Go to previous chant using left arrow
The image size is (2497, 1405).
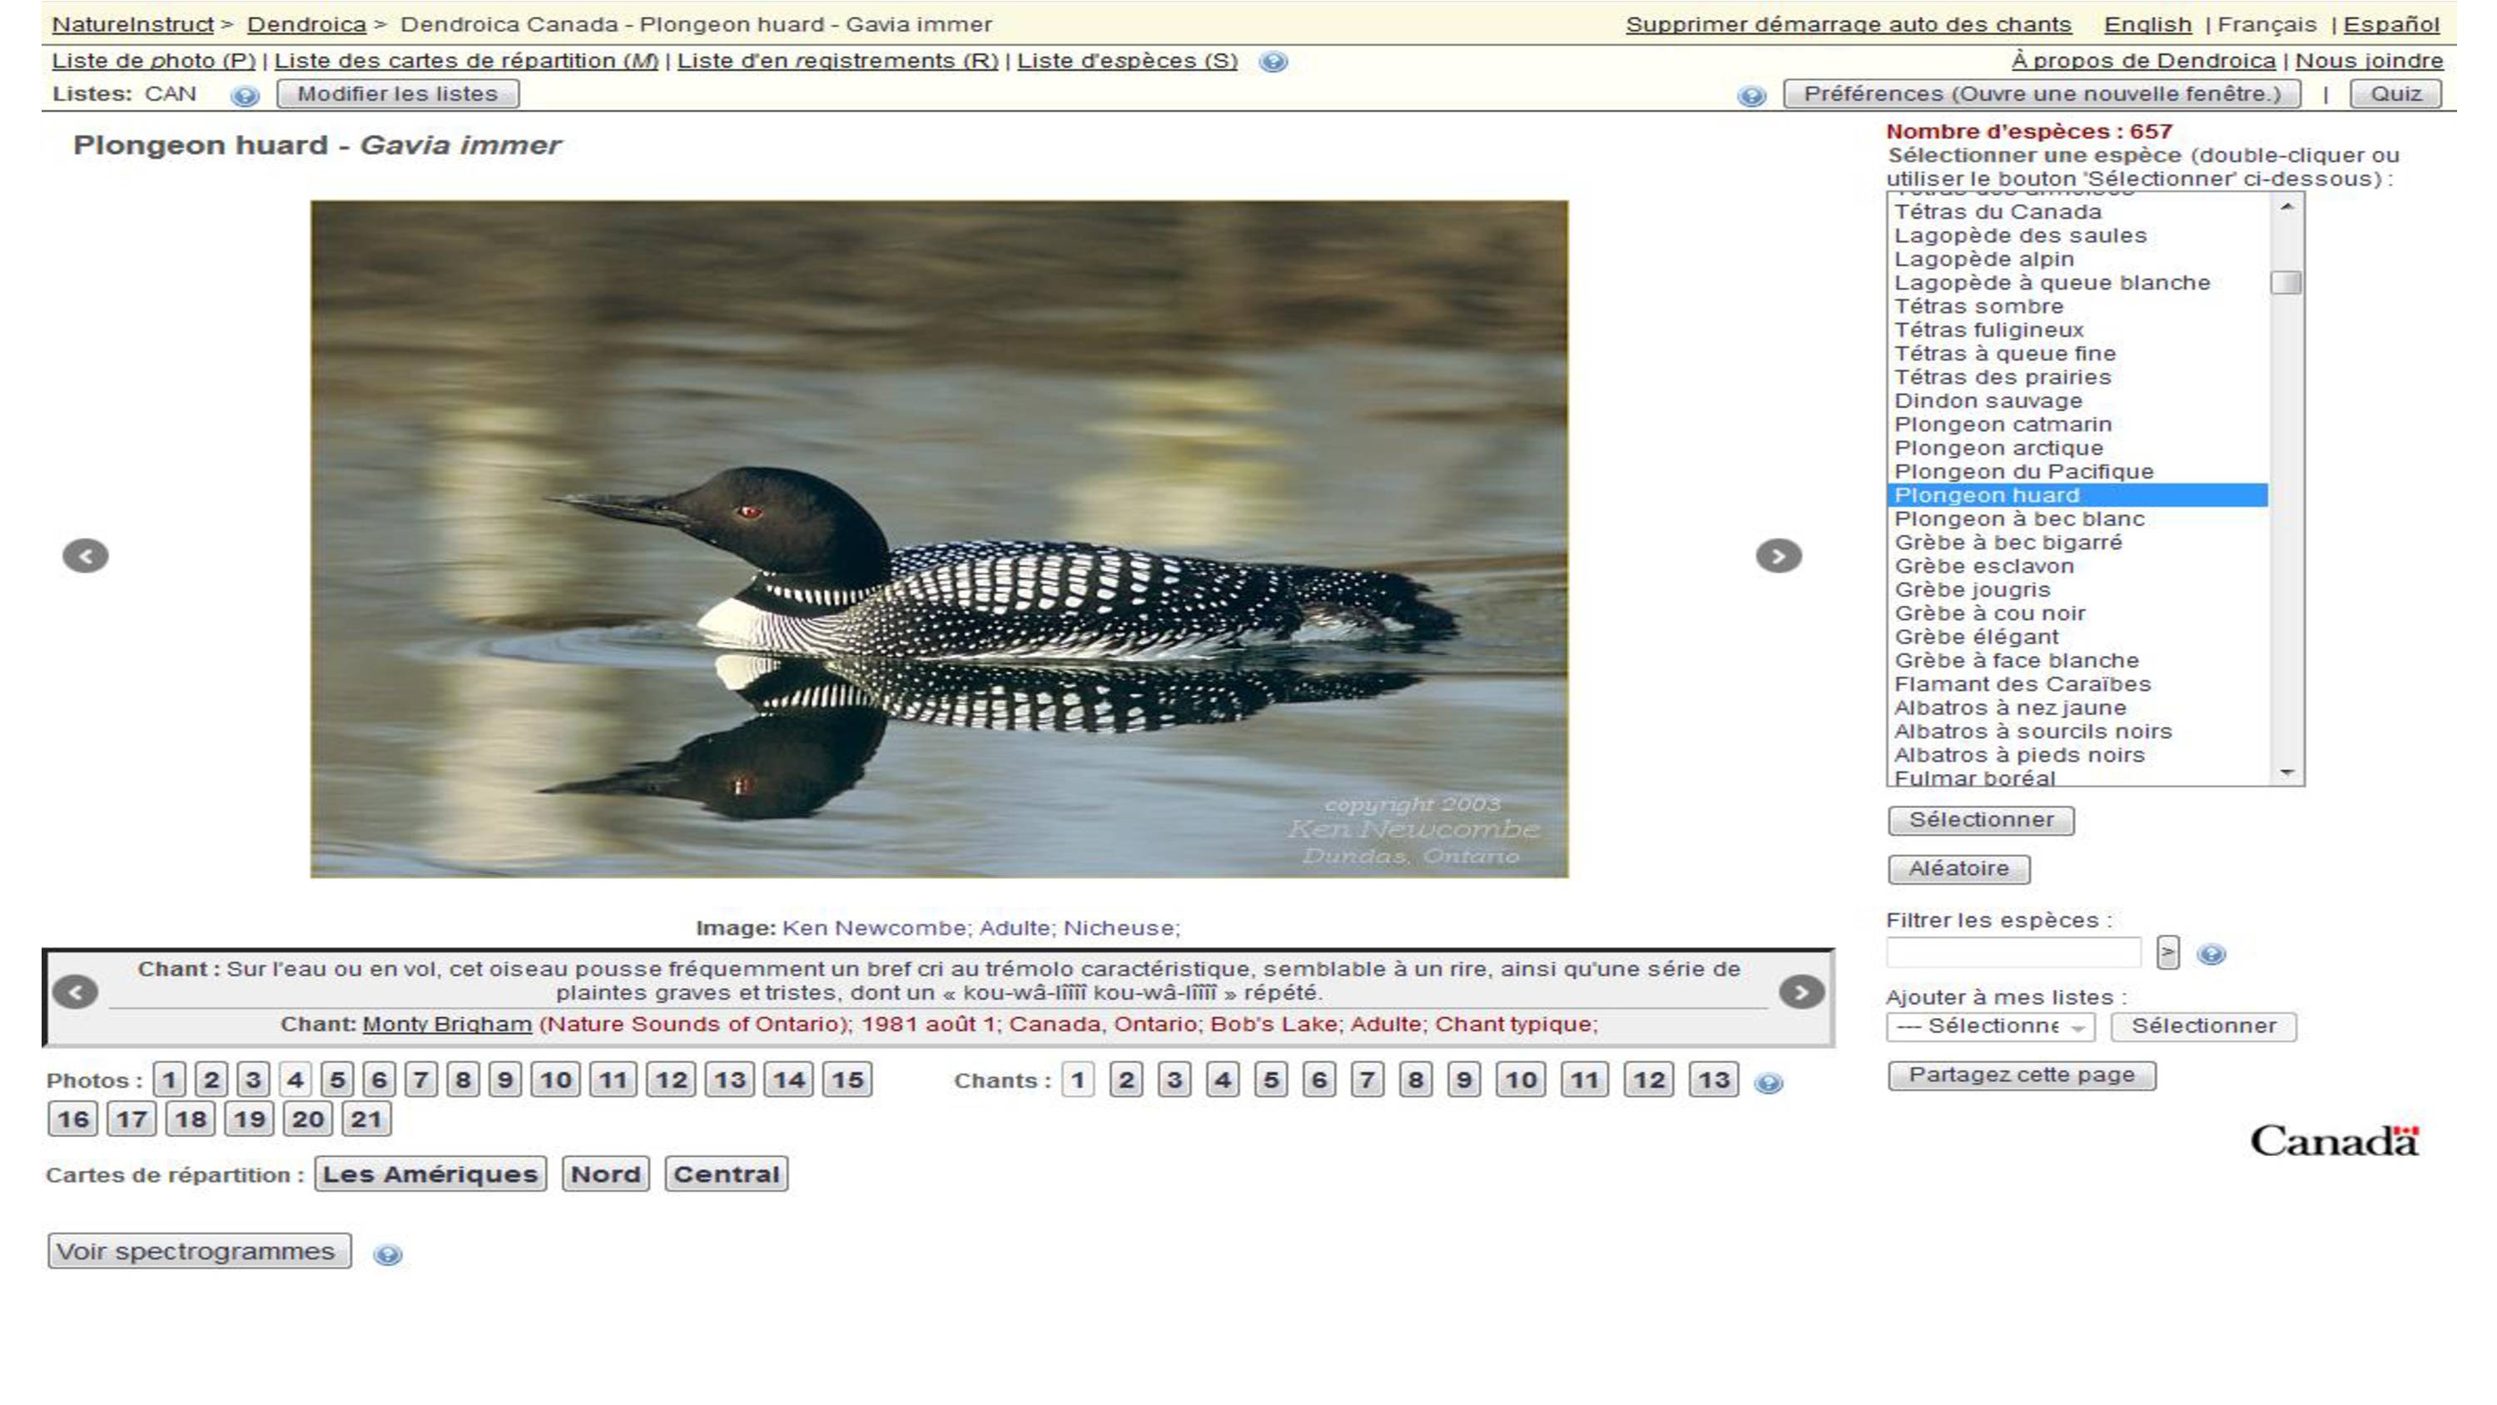click(76, 992)
